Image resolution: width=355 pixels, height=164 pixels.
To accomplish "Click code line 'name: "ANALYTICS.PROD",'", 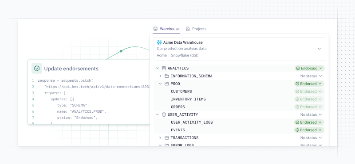I will 82,111.
